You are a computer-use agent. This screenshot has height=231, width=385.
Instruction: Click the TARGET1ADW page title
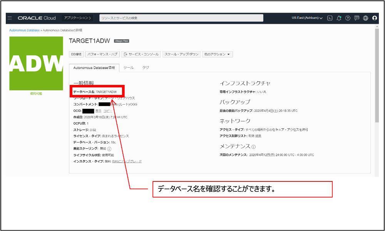[89, 41]
